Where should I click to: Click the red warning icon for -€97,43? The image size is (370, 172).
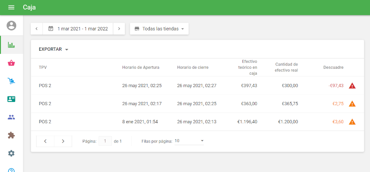[352, 86]
